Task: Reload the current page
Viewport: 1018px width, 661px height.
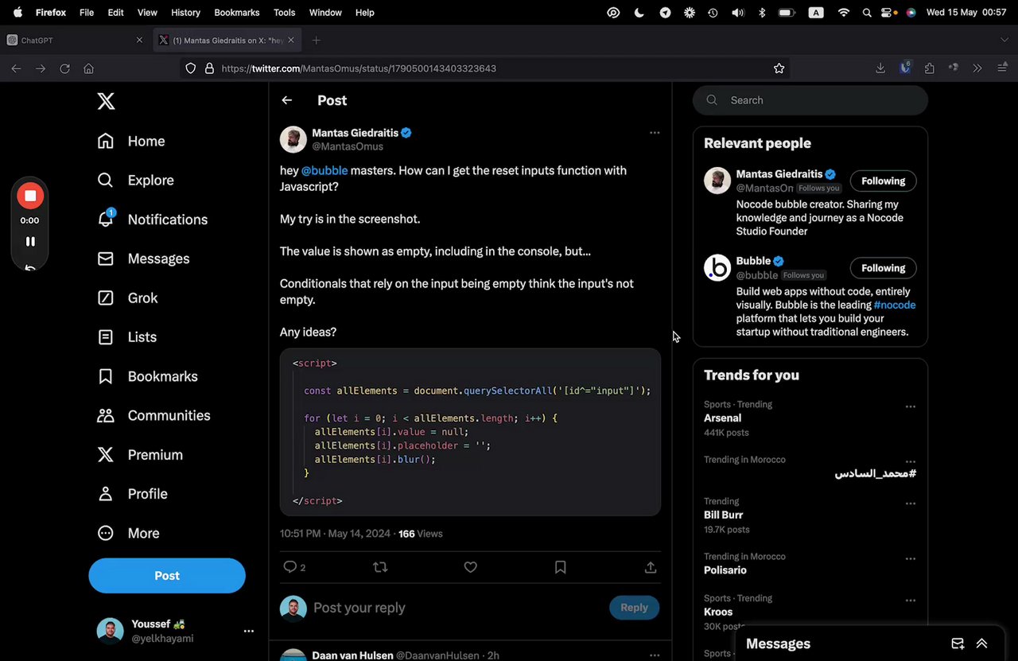Action: pos(65,68)
